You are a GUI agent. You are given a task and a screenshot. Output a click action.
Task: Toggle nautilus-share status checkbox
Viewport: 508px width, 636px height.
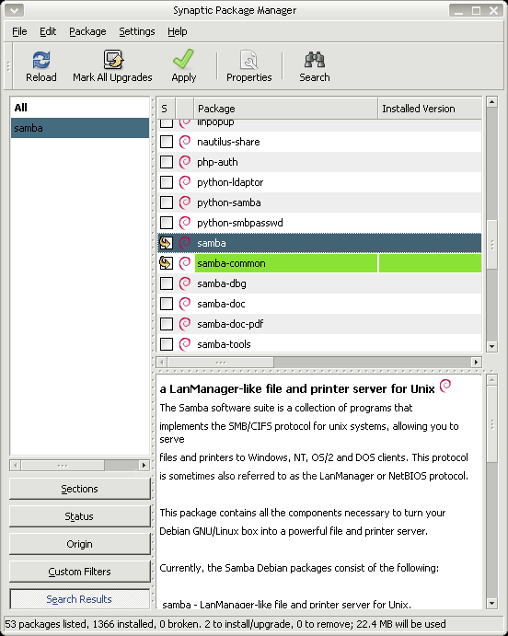(167, 142)
